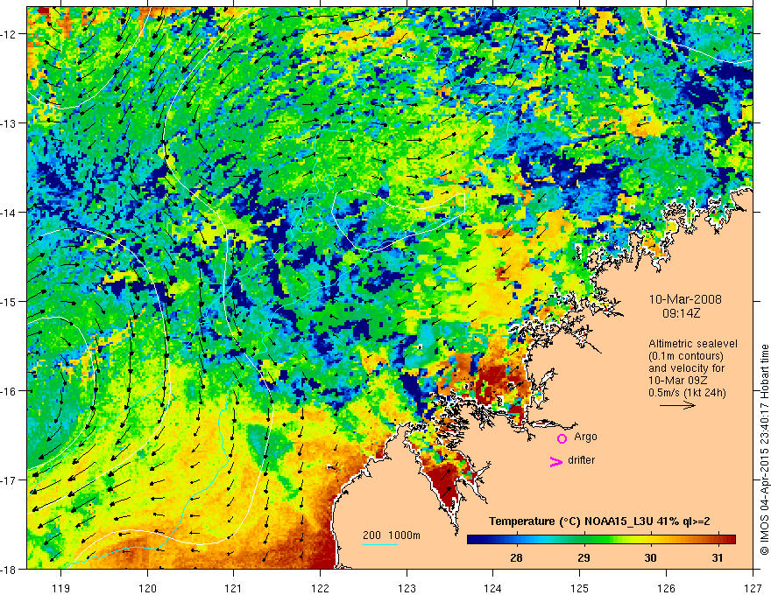Select the '09:14Z' time text
This screenshot has height=595, width=771.
pos(681,312)
